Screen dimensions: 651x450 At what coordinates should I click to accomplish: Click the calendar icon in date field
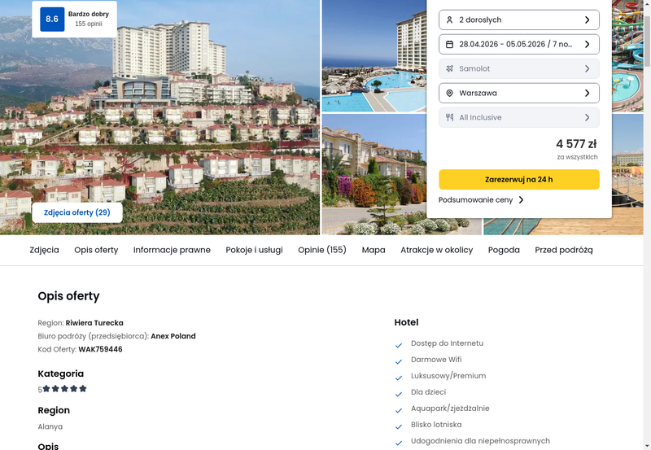coord(449,45)
